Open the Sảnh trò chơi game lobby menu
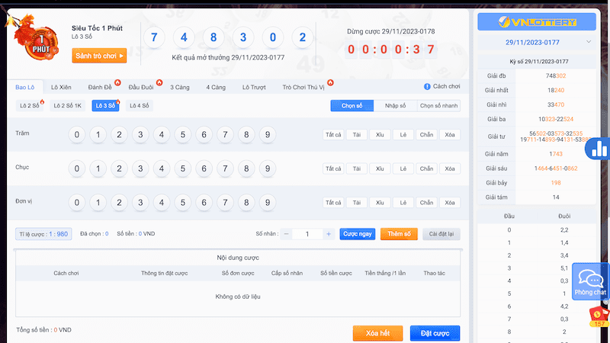The height and width of the screenshot is (343, 610). point(99,56)
